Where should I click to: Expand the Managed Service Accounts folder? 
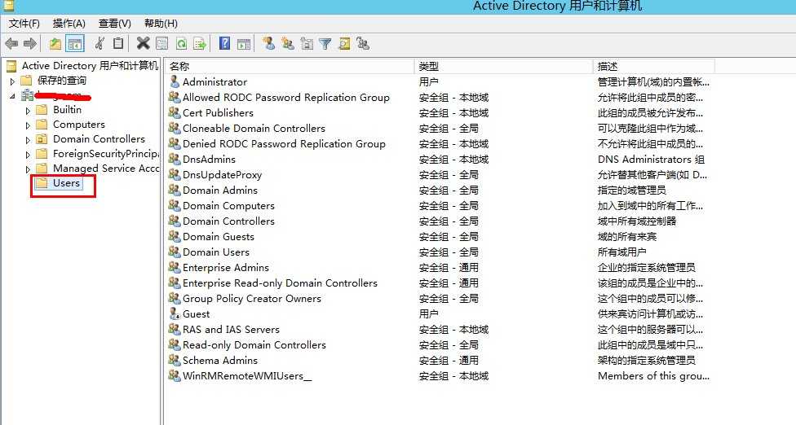(28, 169)
